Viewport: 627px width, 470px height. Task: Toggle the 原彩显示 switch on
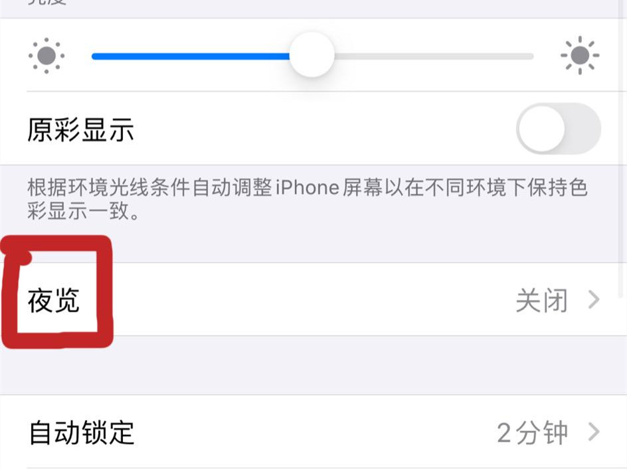pyautogui.click(x=559, y=129)
